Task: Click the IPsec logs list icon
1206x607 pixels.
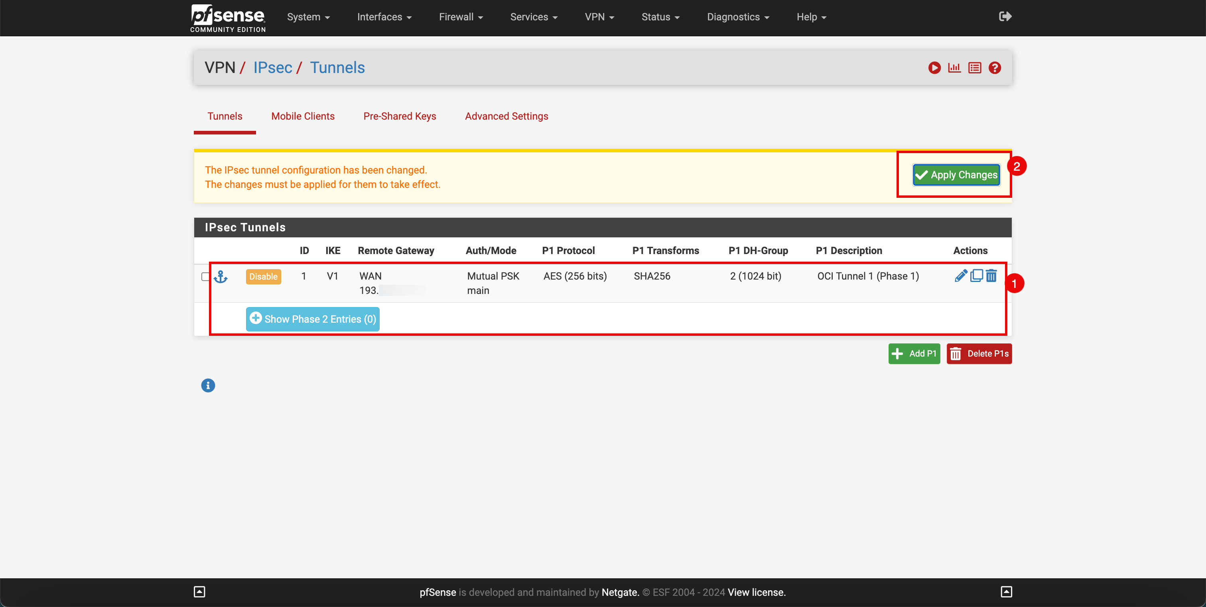Action: (x=974, y=67)
